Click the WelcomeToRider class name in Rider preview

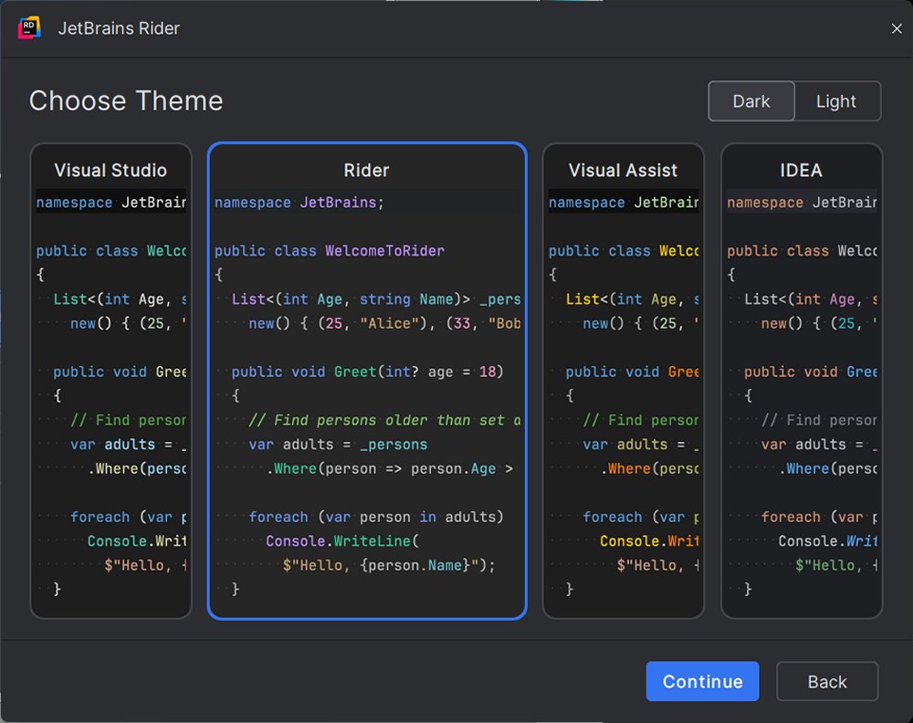384,251
